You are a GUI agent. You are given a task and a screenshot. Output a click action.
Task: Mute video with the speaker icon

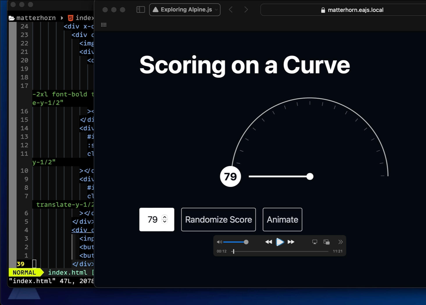(219, 242)
